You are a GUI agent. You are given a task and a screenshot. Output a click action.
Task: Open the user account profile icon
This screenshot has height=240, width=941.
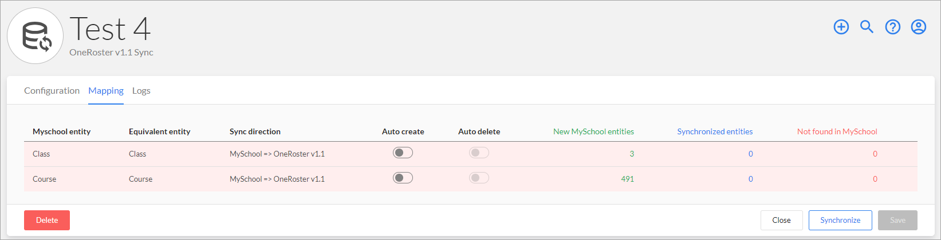point(918,27)
